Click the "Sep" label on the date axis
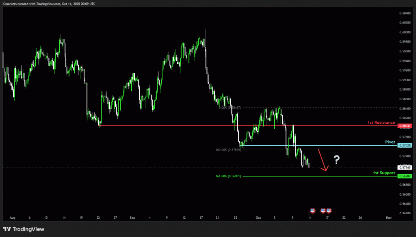This screenshot has width=416, height=237. pos(132,218)
